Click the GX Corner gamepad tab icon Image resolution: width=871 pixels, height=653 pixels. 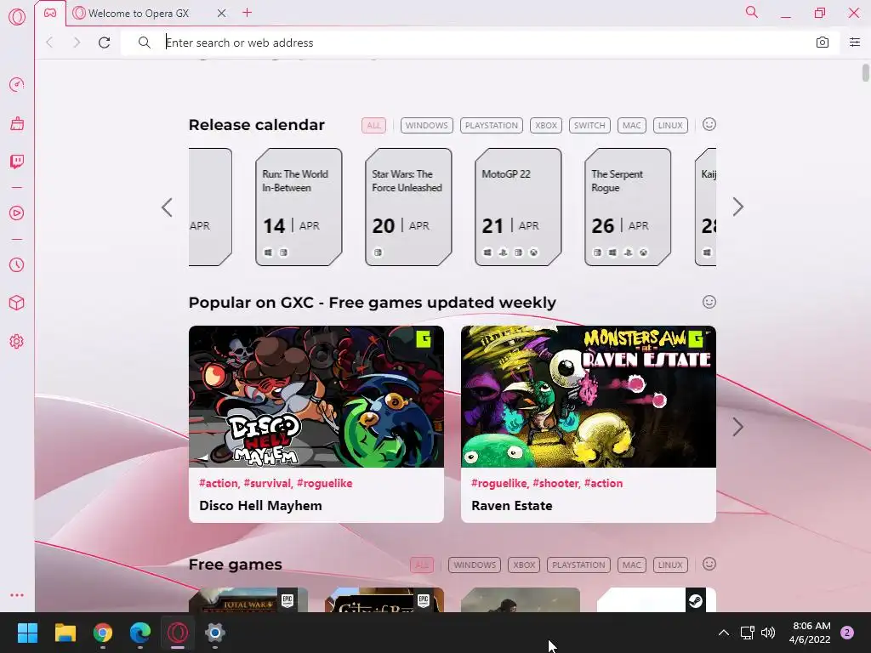[x=50, y=13]
